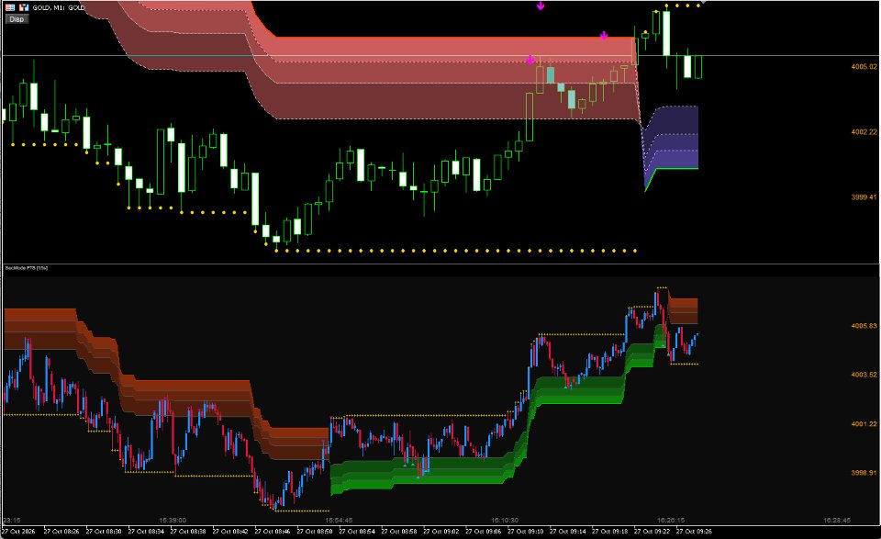
Task: Click the 3998.91 price label in lower panel
Action: coord(864,473)
